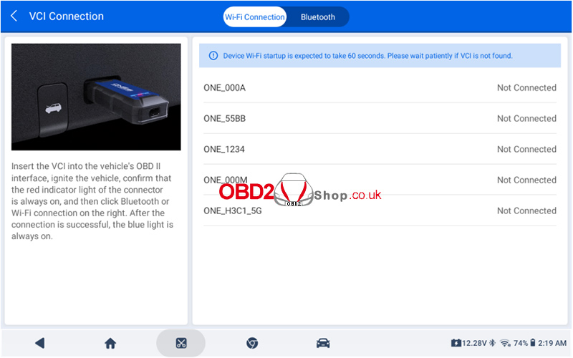Tap the VCI connector illustration image
The width and height of the screenshot is (573, 358).
pos(96,97)
